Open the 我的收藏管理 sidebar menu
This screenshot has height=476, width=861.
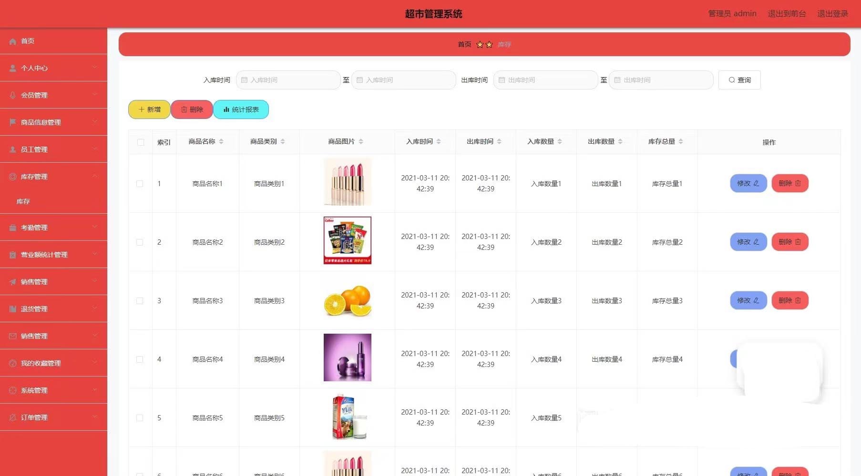[x=53, y=363]
